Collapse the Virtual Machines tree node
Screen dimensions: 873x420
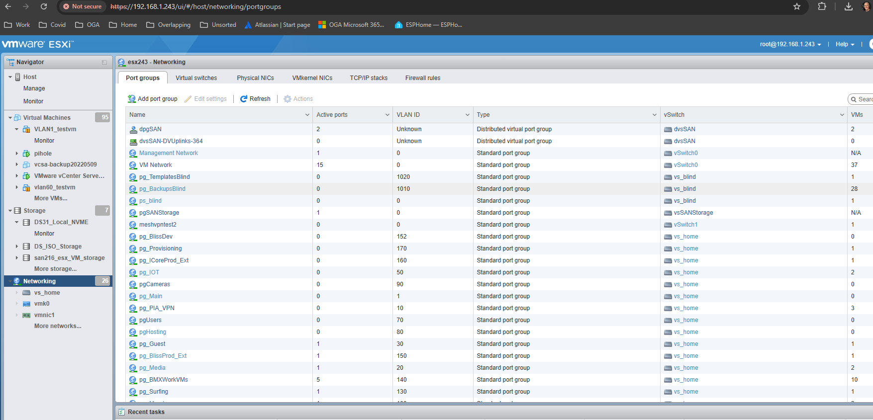10,118
